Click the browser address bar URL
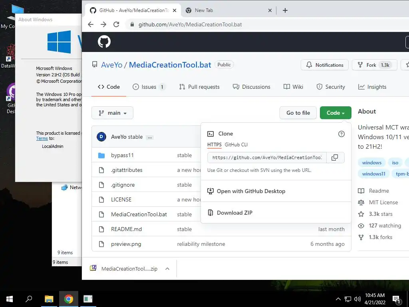 pos(190,24)
